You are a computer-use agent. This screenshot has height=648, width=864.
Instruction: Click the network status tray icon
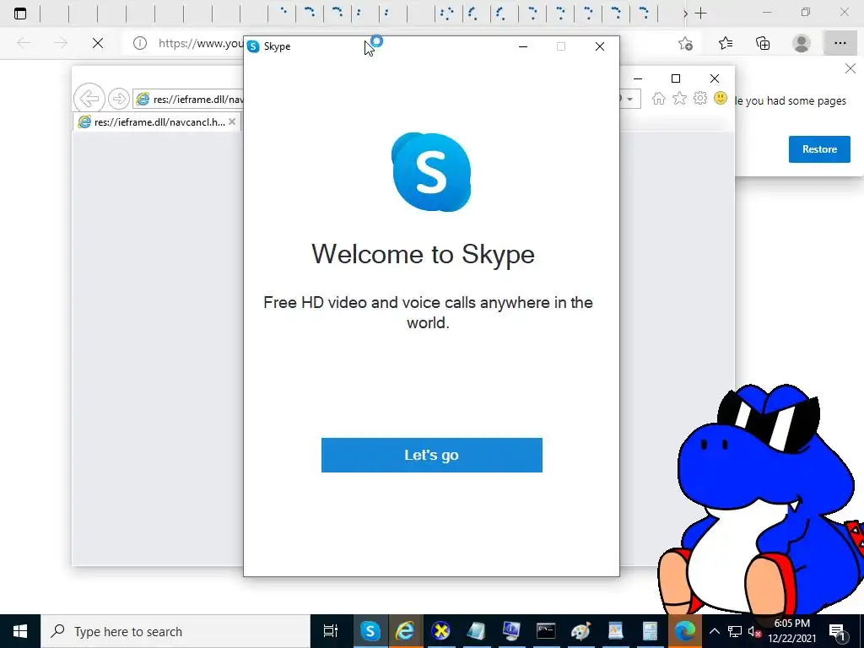point(735,631)
